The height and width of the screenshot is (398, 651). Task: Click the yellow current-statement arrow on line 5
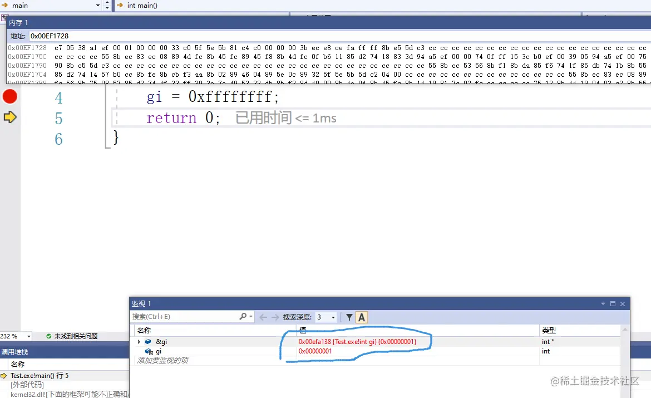coord(10,117)
